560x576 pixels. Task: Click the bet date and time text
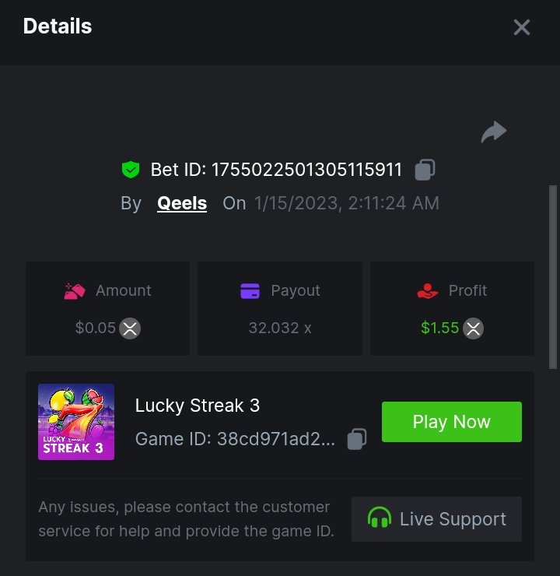coord(346,204)
